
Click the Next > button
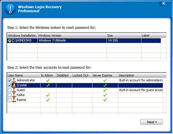click(x=151, y=122)
